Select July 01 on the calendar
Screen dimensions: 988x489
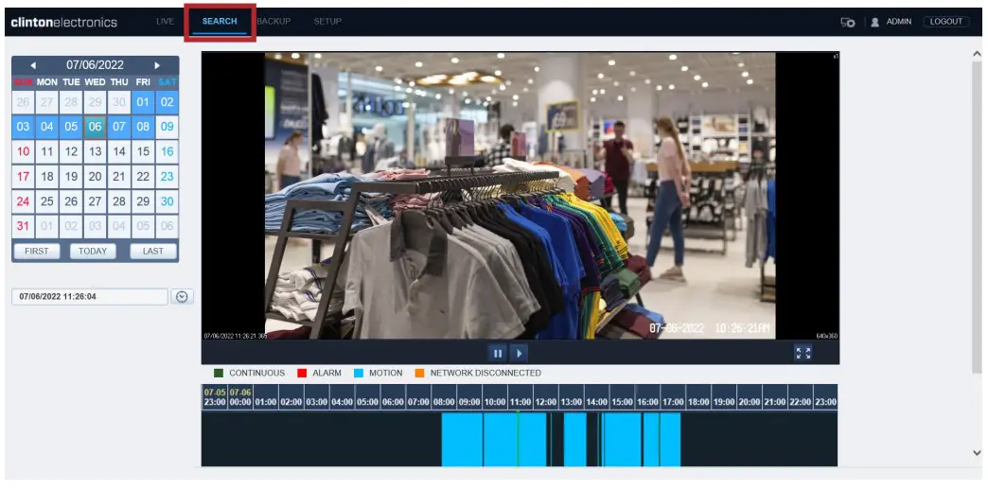coord(143,102)
